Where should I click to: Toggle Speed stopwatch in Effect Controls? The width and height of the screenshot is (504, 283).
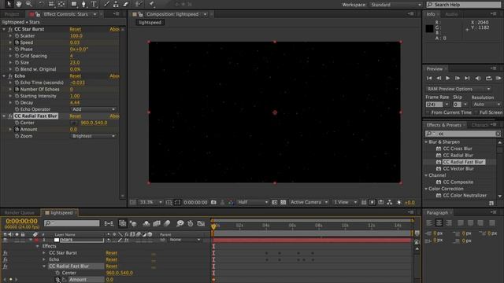[17, 42]
